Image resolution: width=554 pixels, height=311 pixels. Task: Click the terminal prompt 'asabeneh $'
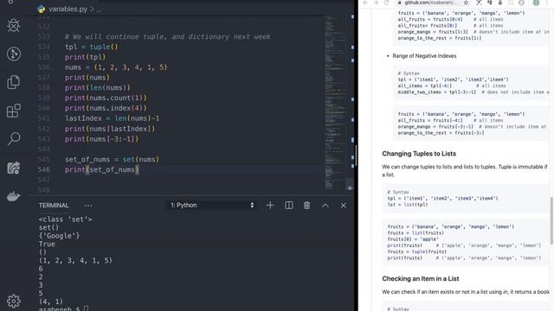60,309
